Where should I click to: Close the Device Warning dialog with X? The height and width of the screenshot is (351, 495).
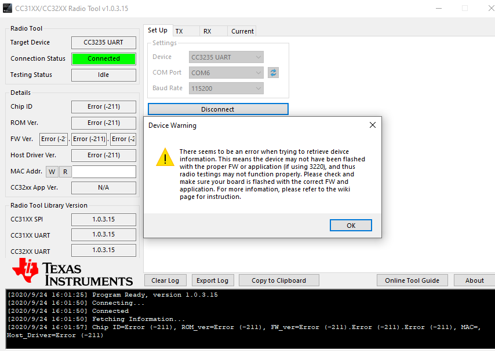(x=373, y=125)
